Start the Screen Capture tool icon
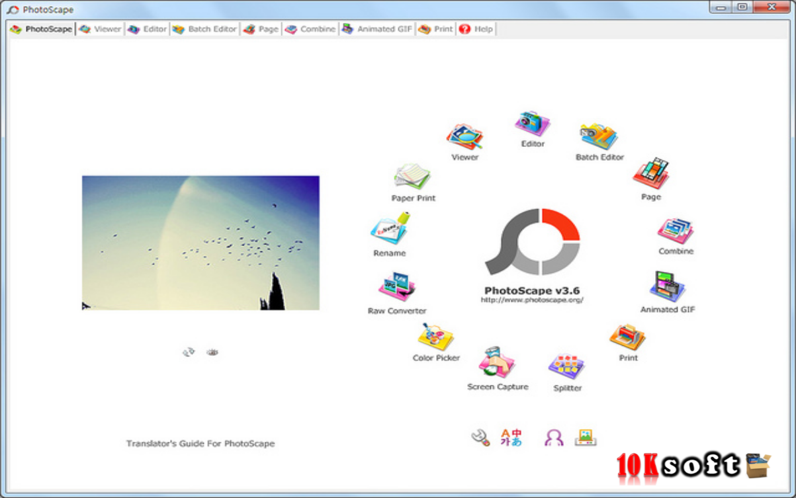The width and height of the screenshot is (796, 498). [x=497, y=362]
